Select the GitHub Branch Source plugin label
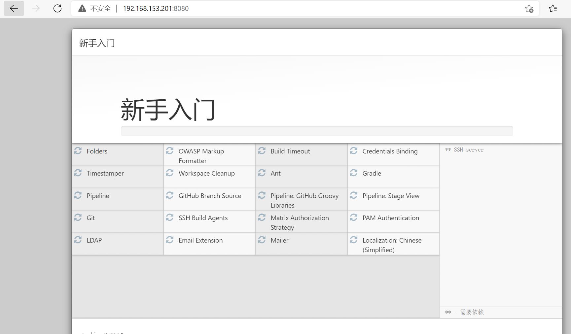The image size is (571, 334). [x=210, y=196]
